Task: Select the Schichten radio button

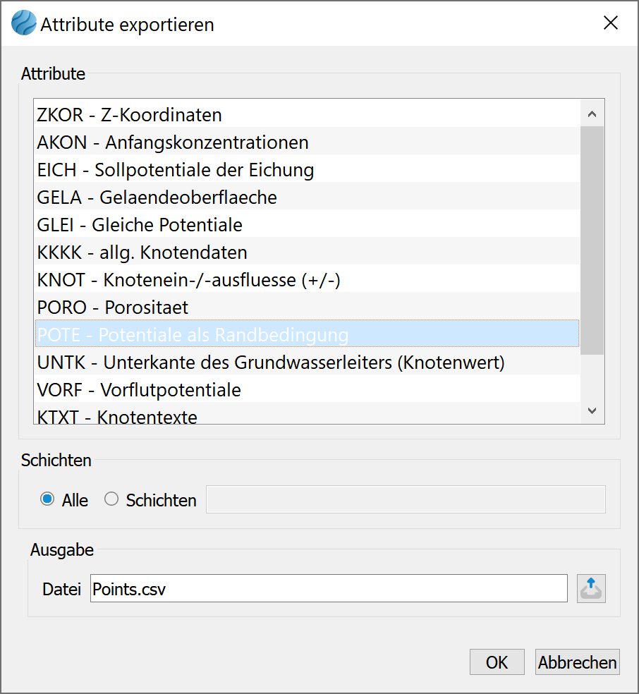Action: (111, 499)
